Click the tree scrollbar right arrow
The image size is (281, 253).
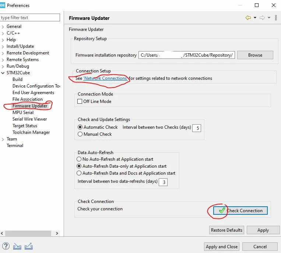tap(57, 233)
